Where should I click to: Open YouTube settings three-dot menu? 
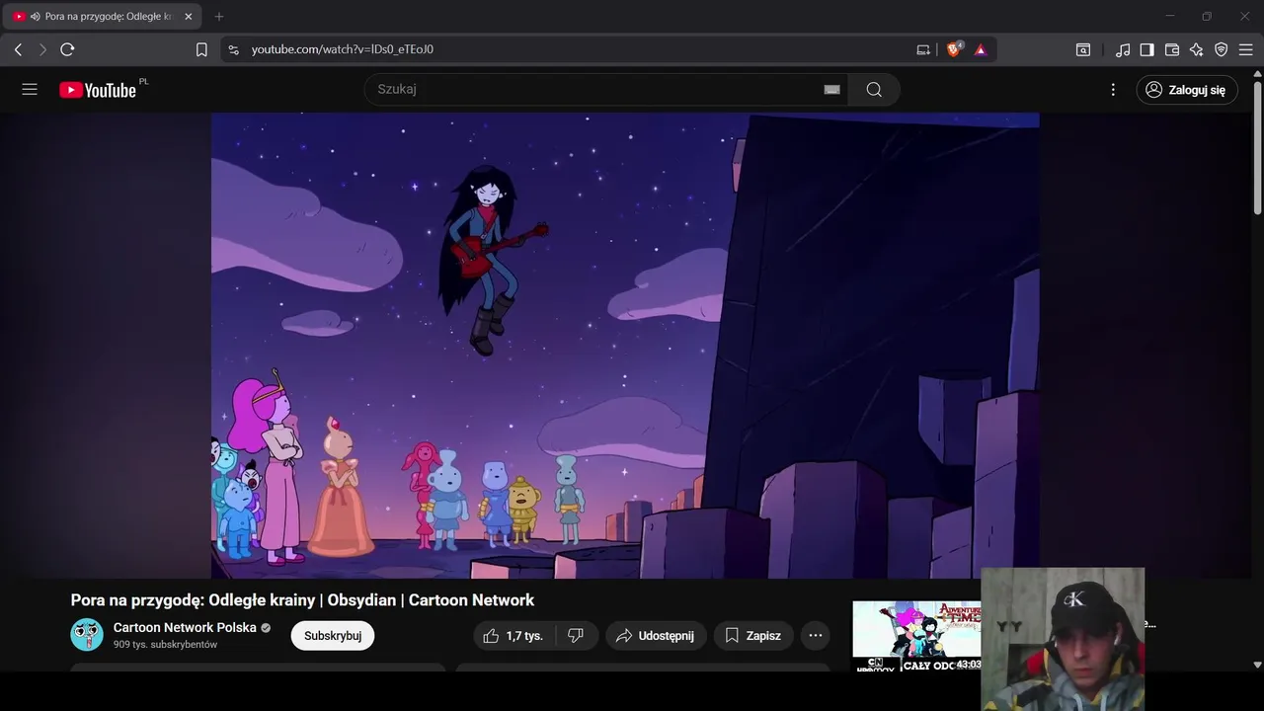click(1113, 89)
